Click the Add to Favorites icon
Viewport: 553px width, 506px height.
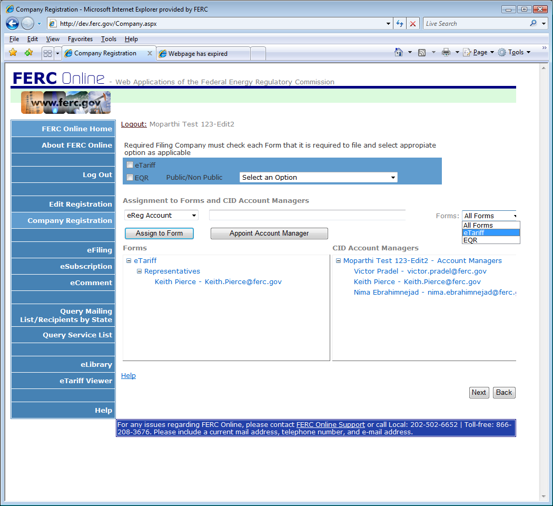click(28, 53)
